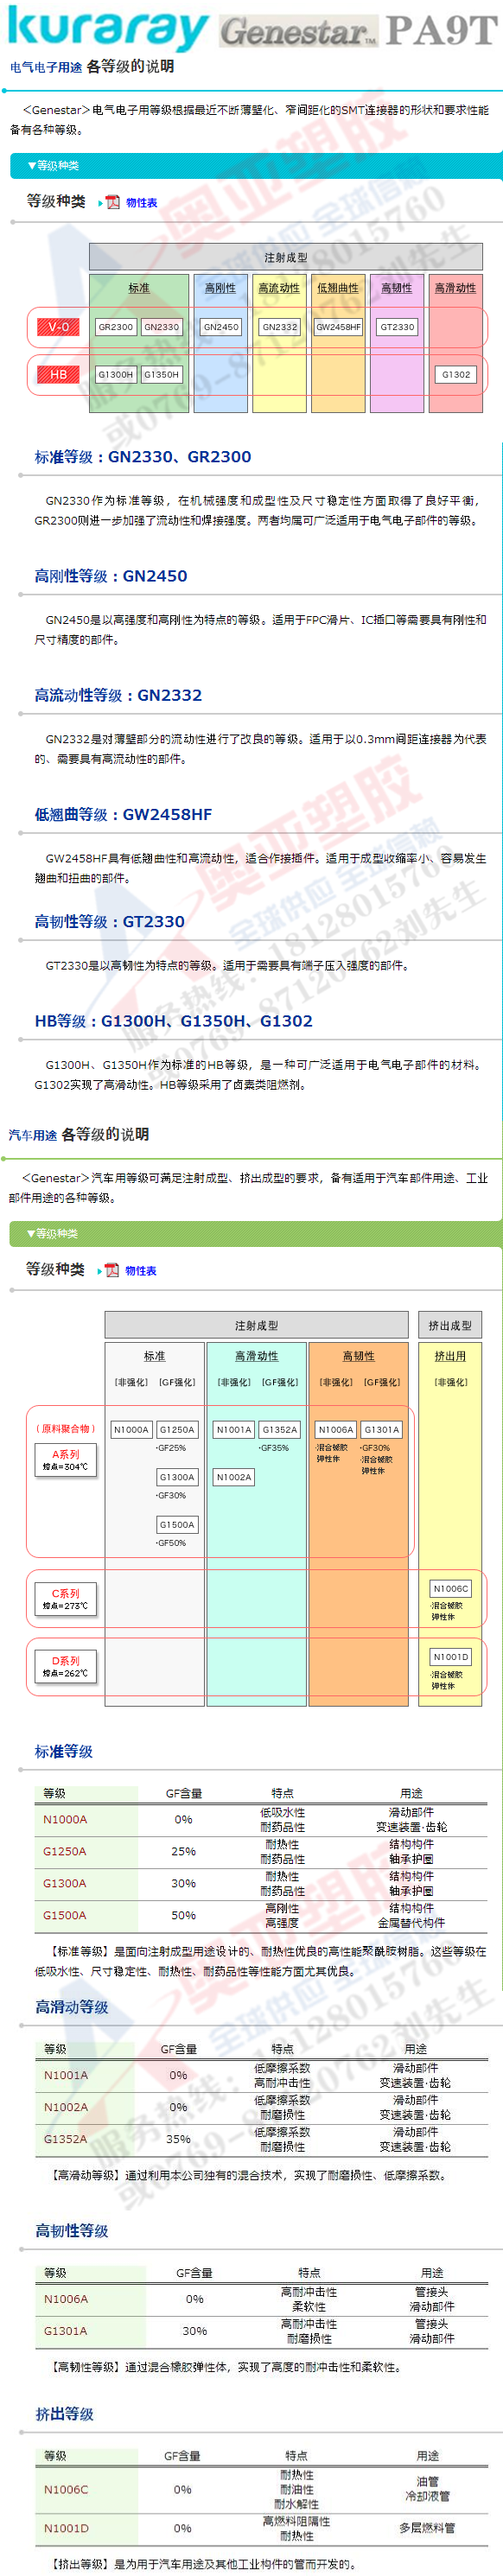Click the C系列 melting point box
The image size is (503, 2576).
[65, 1600]
